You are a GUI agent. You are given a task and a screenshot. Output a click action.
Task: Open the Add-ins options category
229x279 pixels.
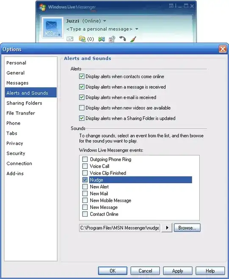pyautogui.click(x=31, y=173)
